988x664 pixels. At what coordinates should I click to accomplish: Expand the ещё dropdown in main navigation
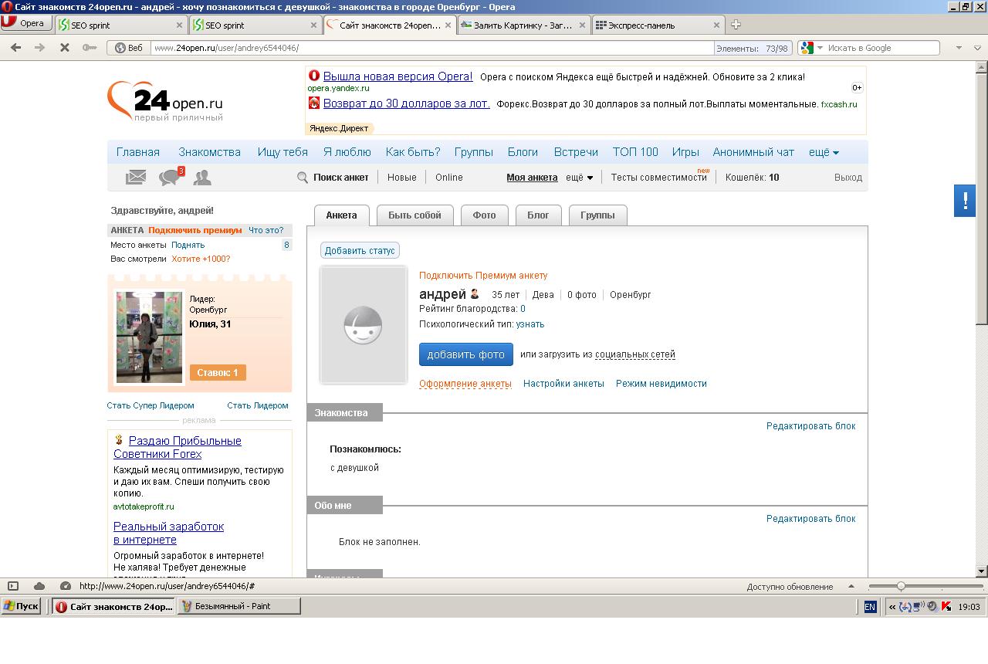pos(824,152)
